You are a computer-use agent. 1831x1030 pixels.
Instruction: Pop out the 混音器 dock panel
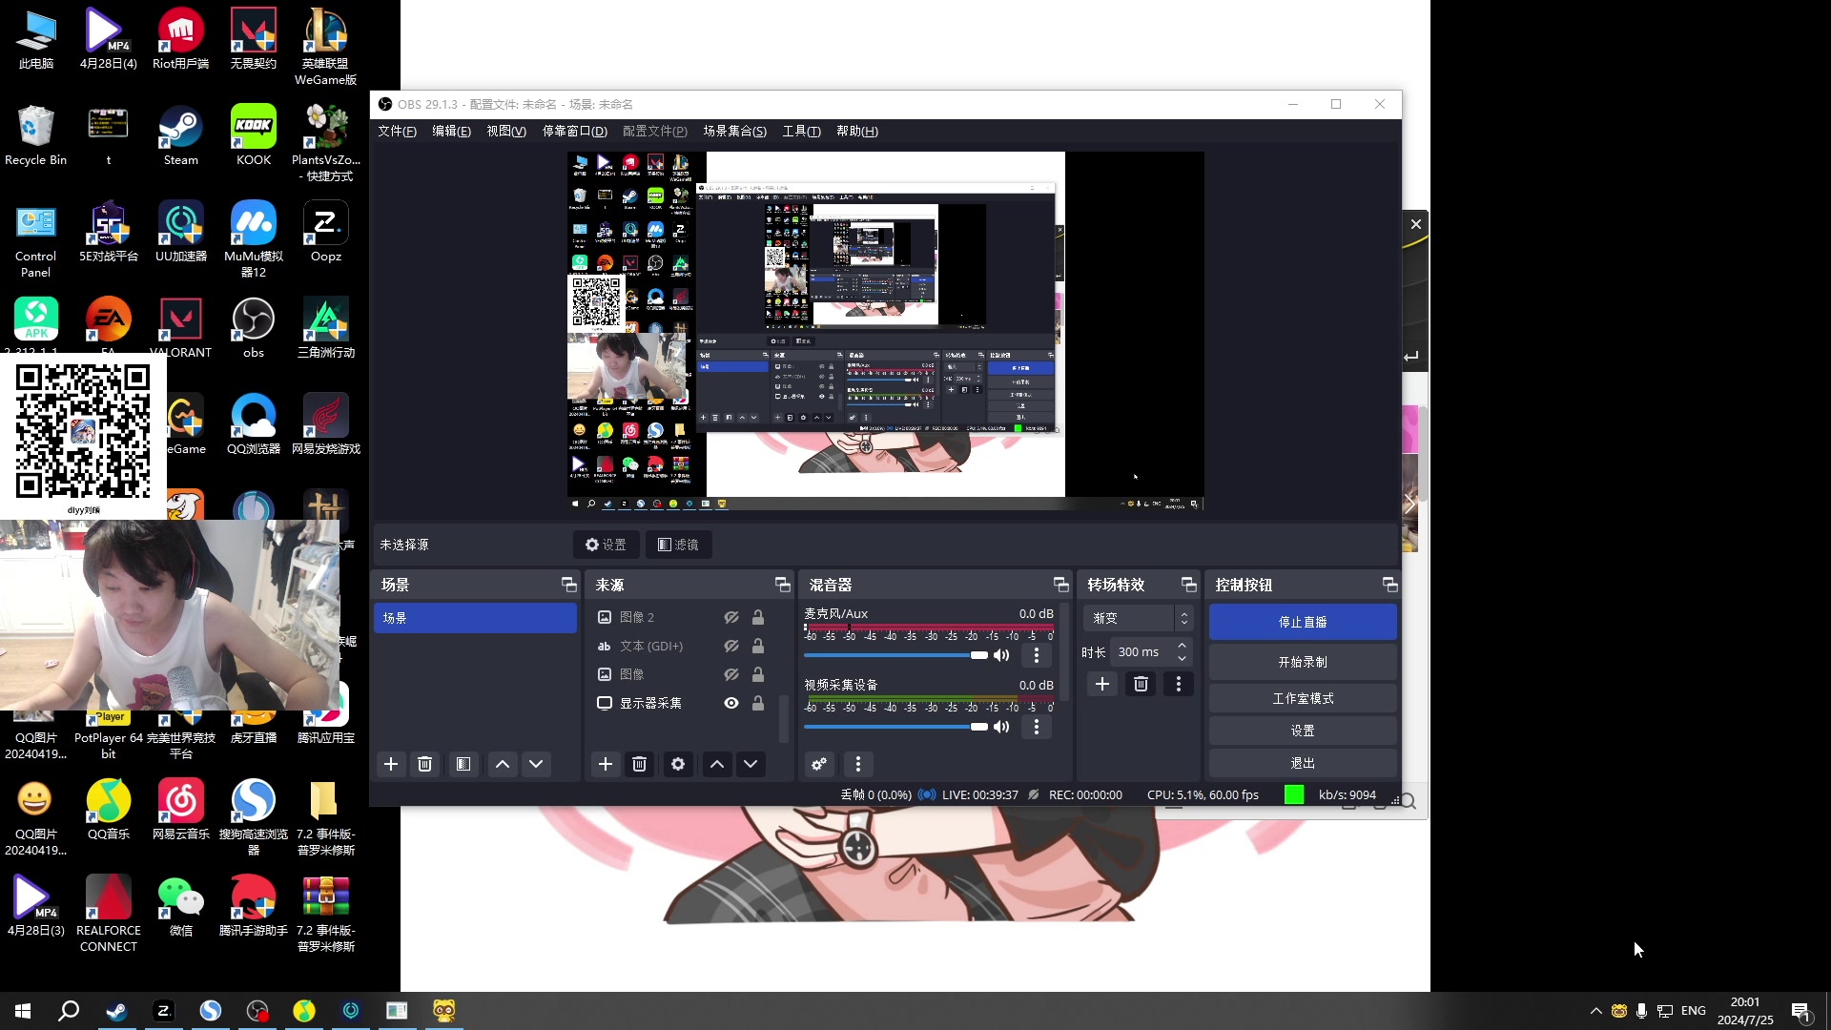point(1060,585)
